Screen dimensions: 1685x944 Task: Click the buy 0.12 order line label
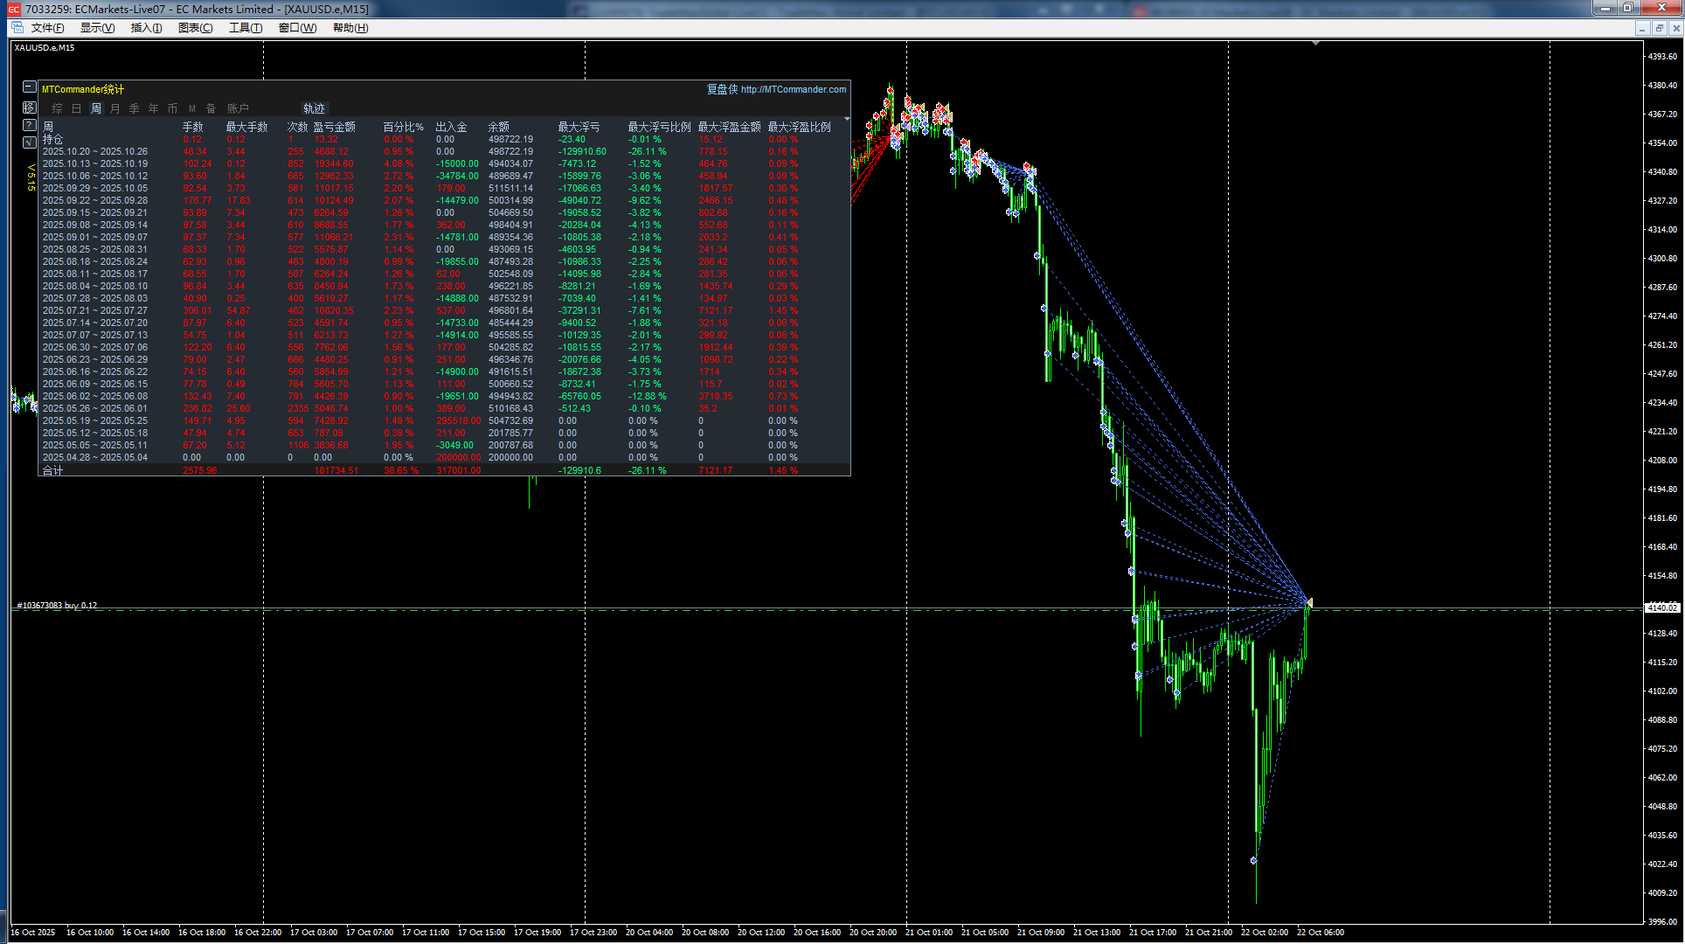(x=57, y=605)
